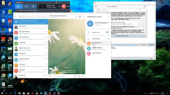
Task: Attach a file with the paperclip icon
Action: coord(50,76)
